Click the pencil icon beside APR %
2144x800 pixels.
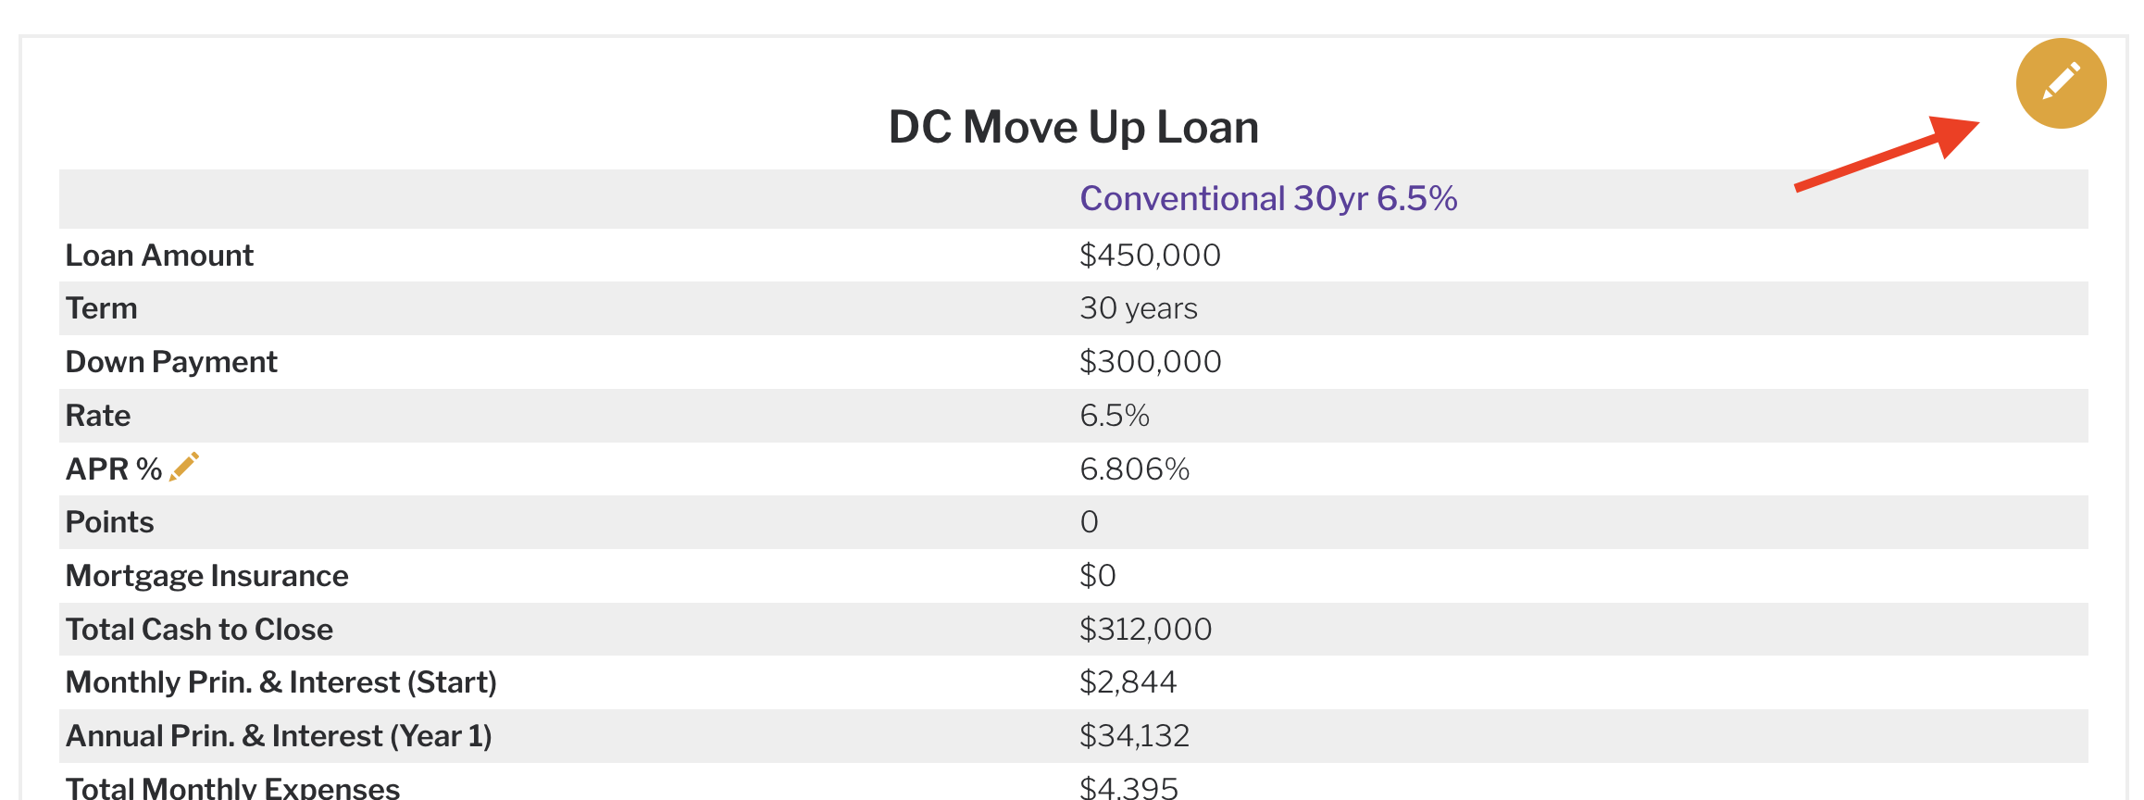click(x=184, y=467)
